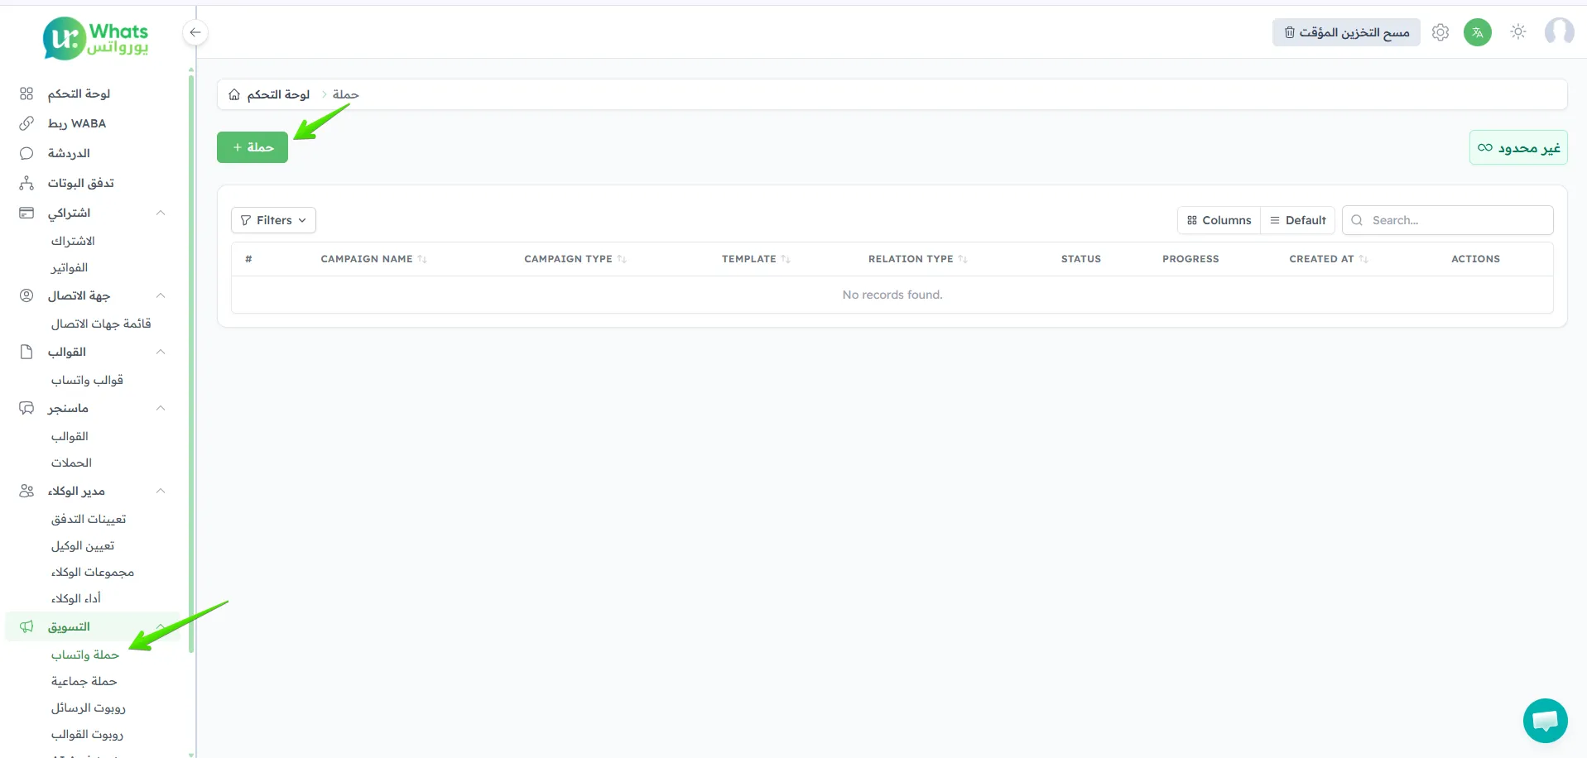Click the # column header

248,259
